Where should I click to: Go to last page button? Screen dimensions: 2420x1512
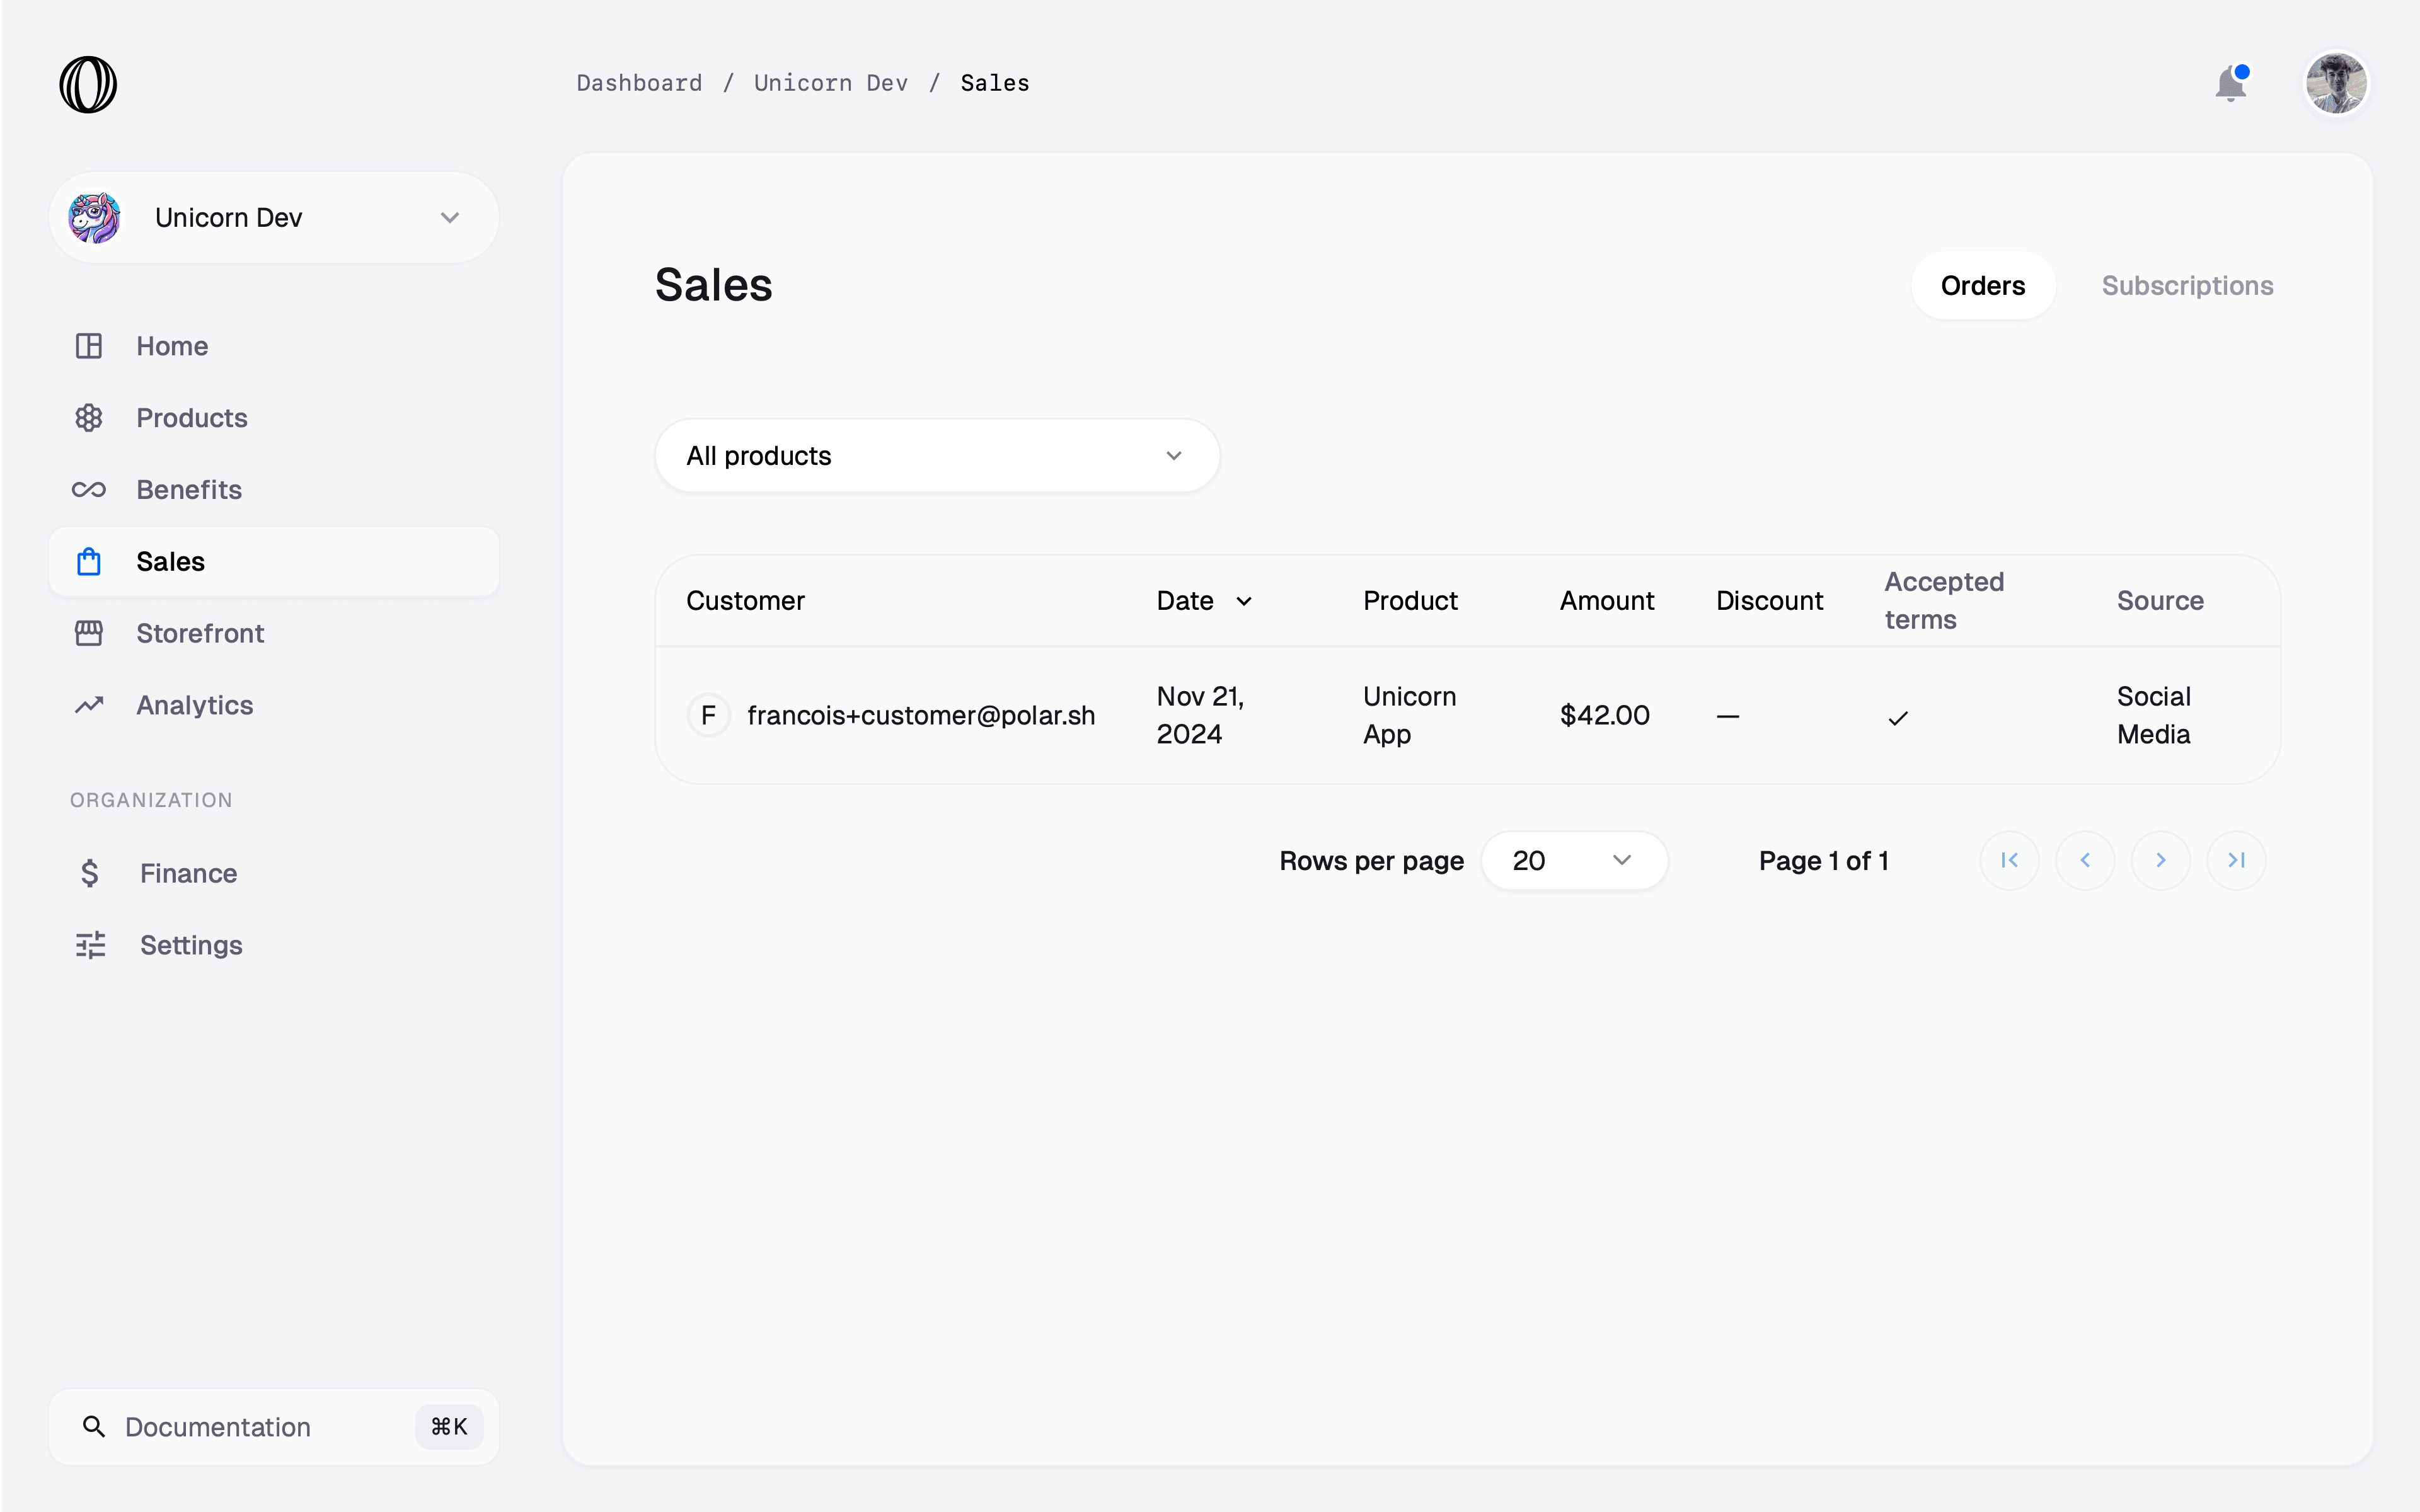(2236, 861)
